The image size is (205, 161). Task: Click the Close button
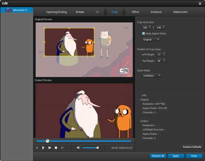194,156
